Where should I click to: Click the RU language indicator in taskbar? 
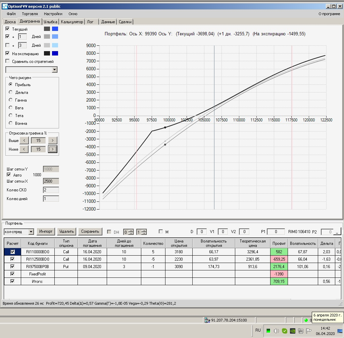coord(258,330)
